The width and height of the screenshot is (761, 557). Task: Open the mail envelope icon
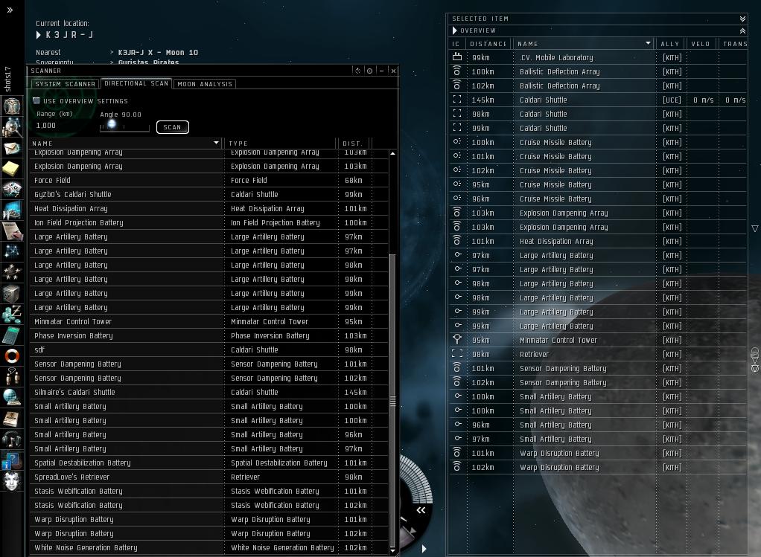click(x=12, y=148)
